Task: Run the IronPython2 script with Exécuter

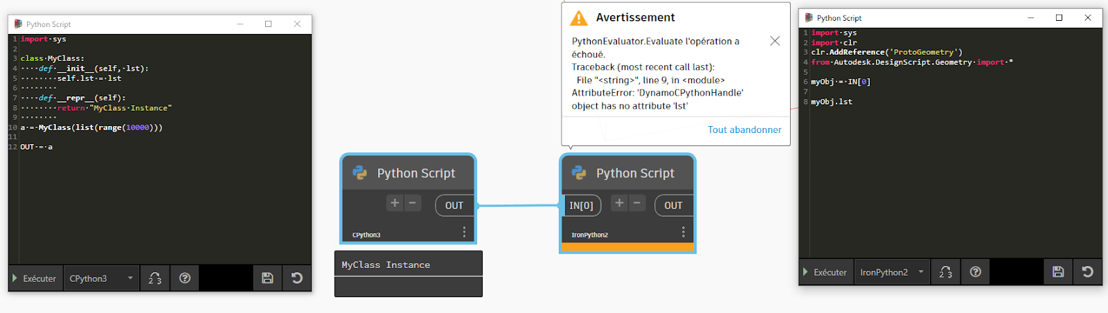Action: pos(825,272)
